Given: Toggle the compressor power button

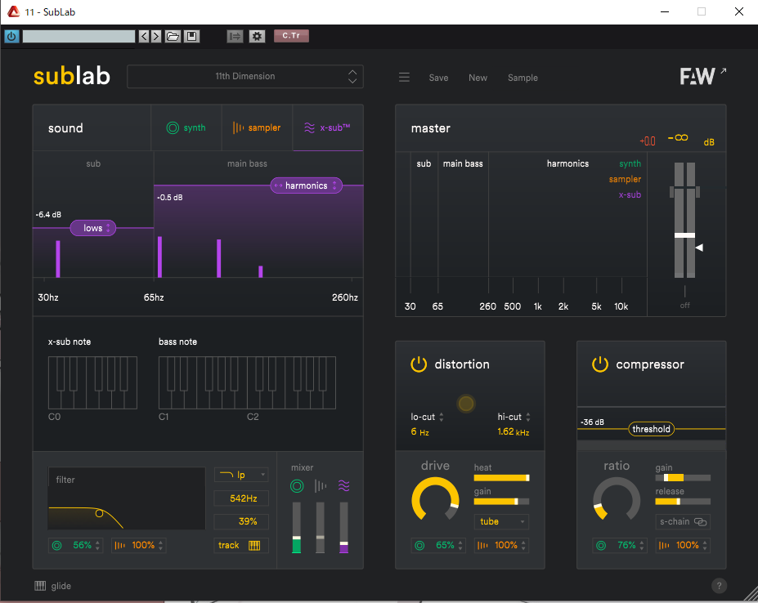Looking at the screenshot, I should tap(600, 364).
